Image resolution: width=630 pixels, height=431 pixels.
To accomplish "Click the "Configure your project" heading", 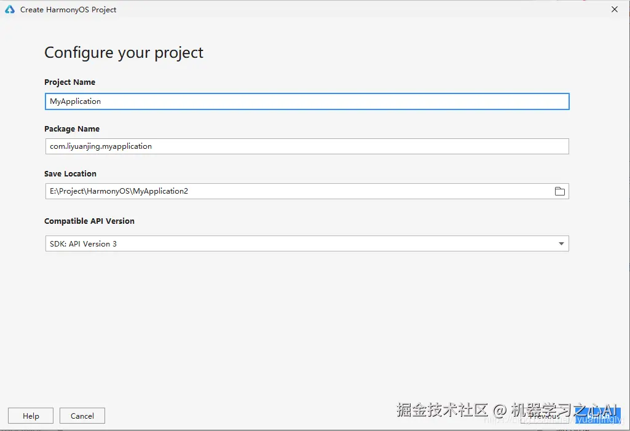I will coord(124,53).
